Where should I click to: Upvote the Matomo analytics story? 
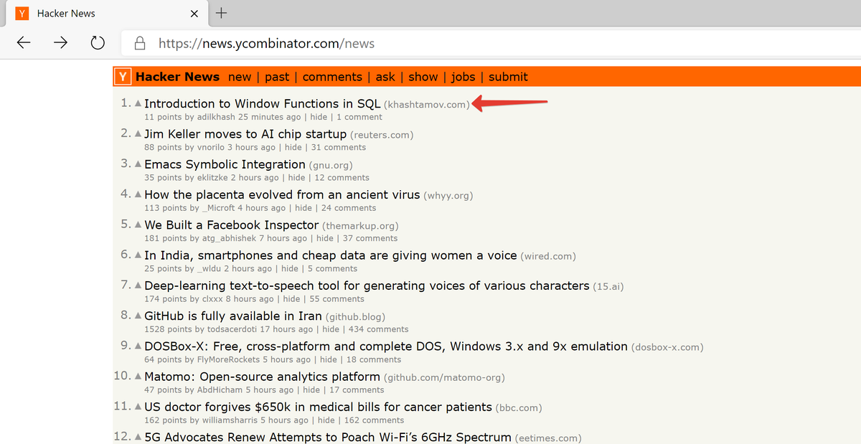click(138, 376)
